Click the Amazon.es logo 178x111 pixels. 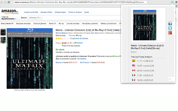8,12
